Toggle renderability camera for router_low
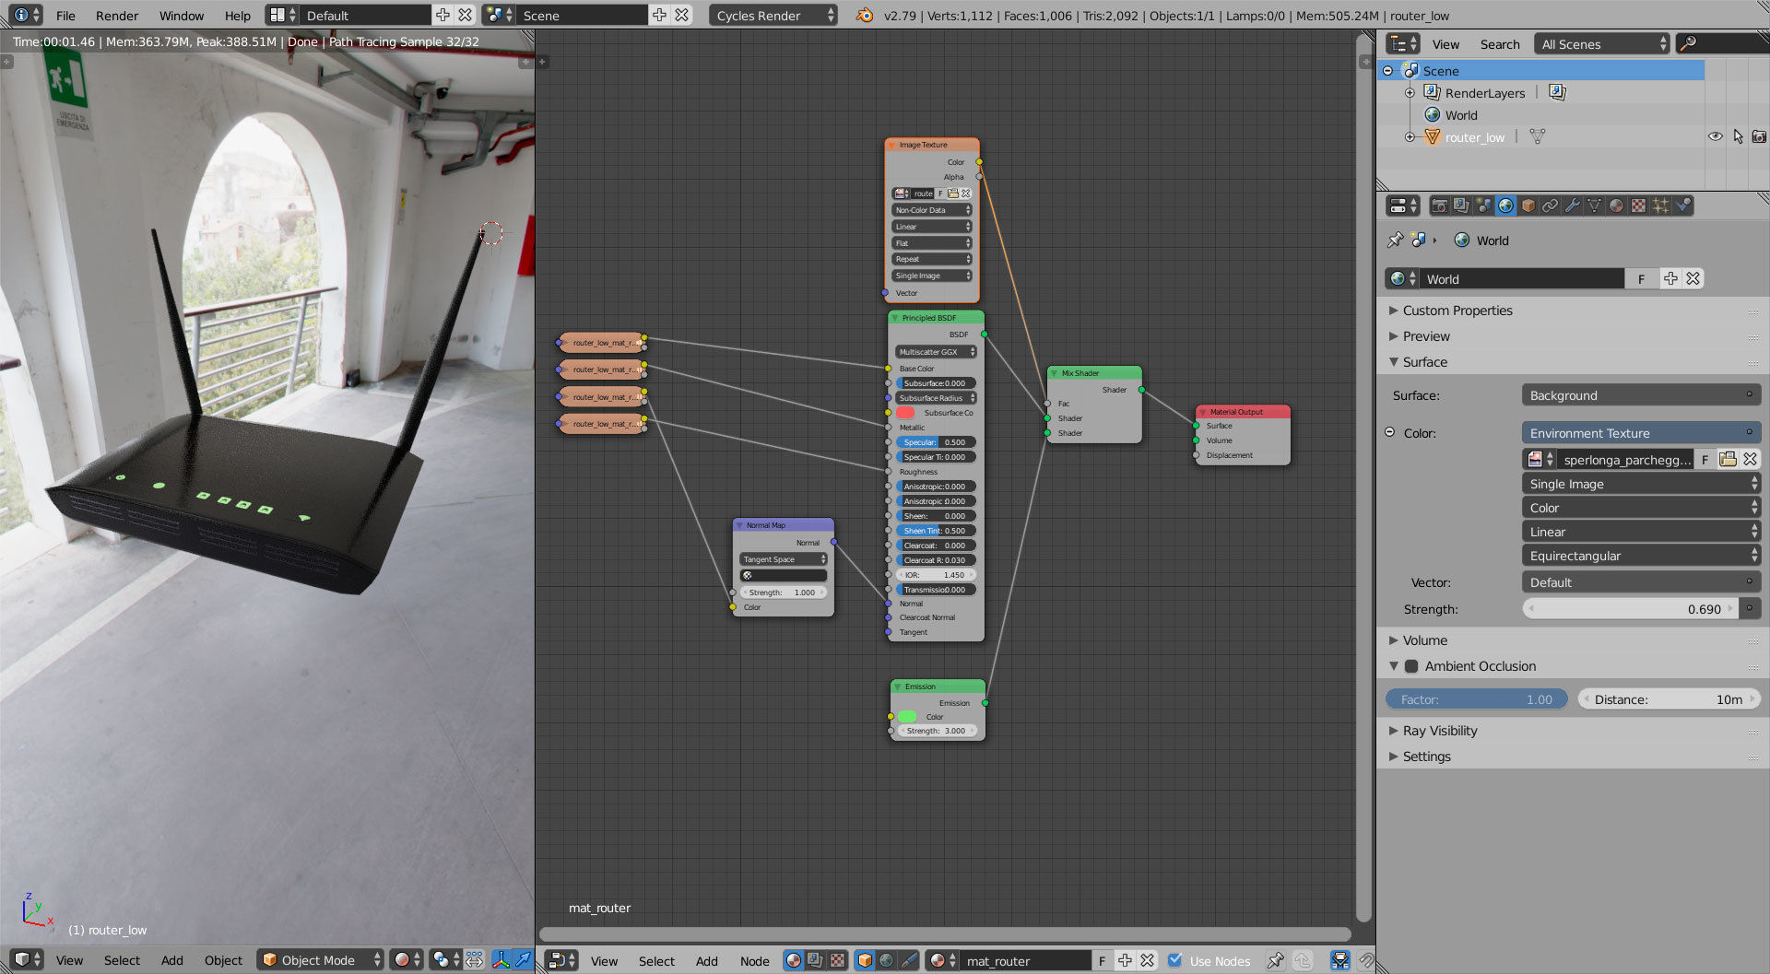1770x974 pixels. (x=1759, y=136)
